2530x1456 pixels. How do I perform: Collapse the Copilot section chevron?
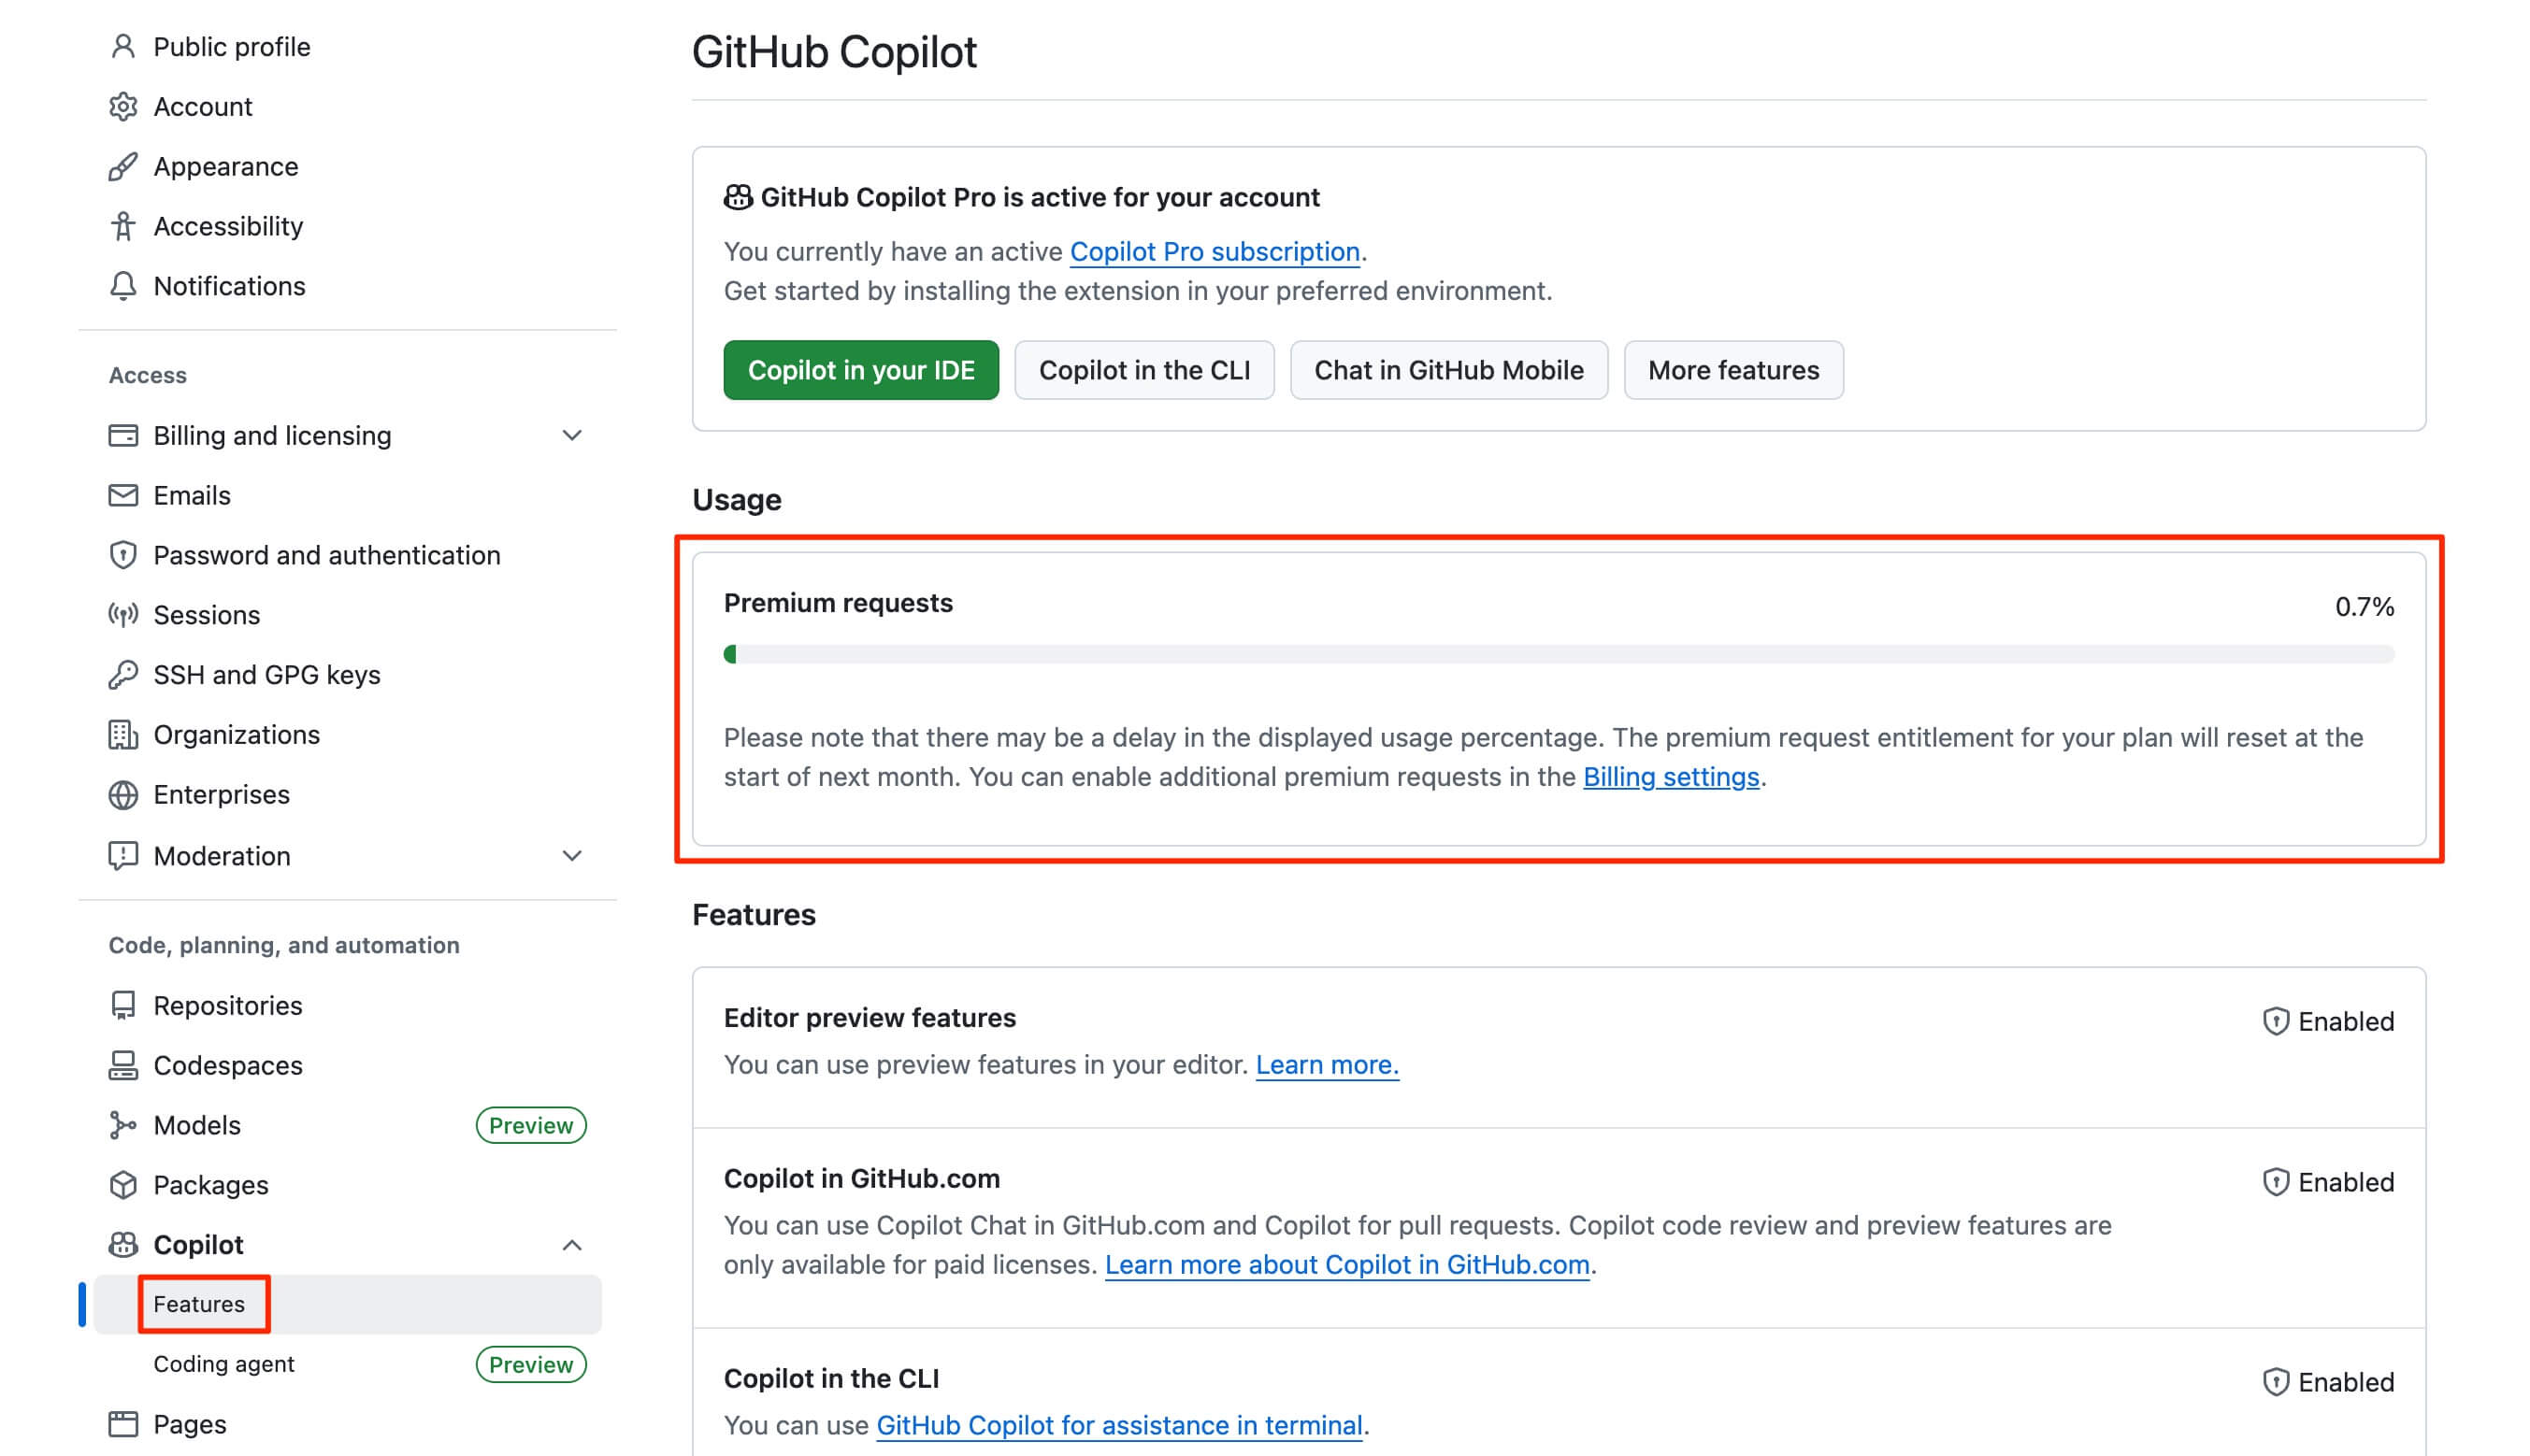point(572,1245)
